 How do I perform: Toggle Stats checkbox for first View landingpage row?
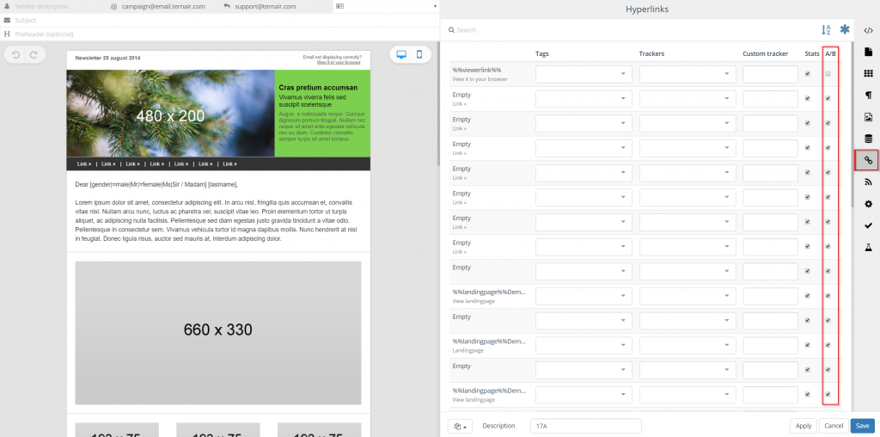coord(808,295)
